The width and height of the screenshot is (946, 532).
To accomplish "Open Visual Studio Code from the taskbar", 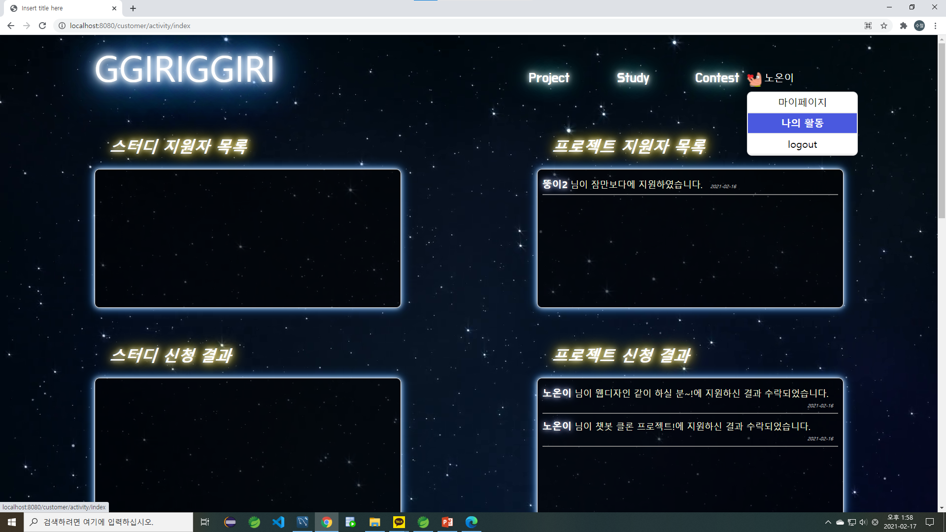I will [x=278, y=522].
